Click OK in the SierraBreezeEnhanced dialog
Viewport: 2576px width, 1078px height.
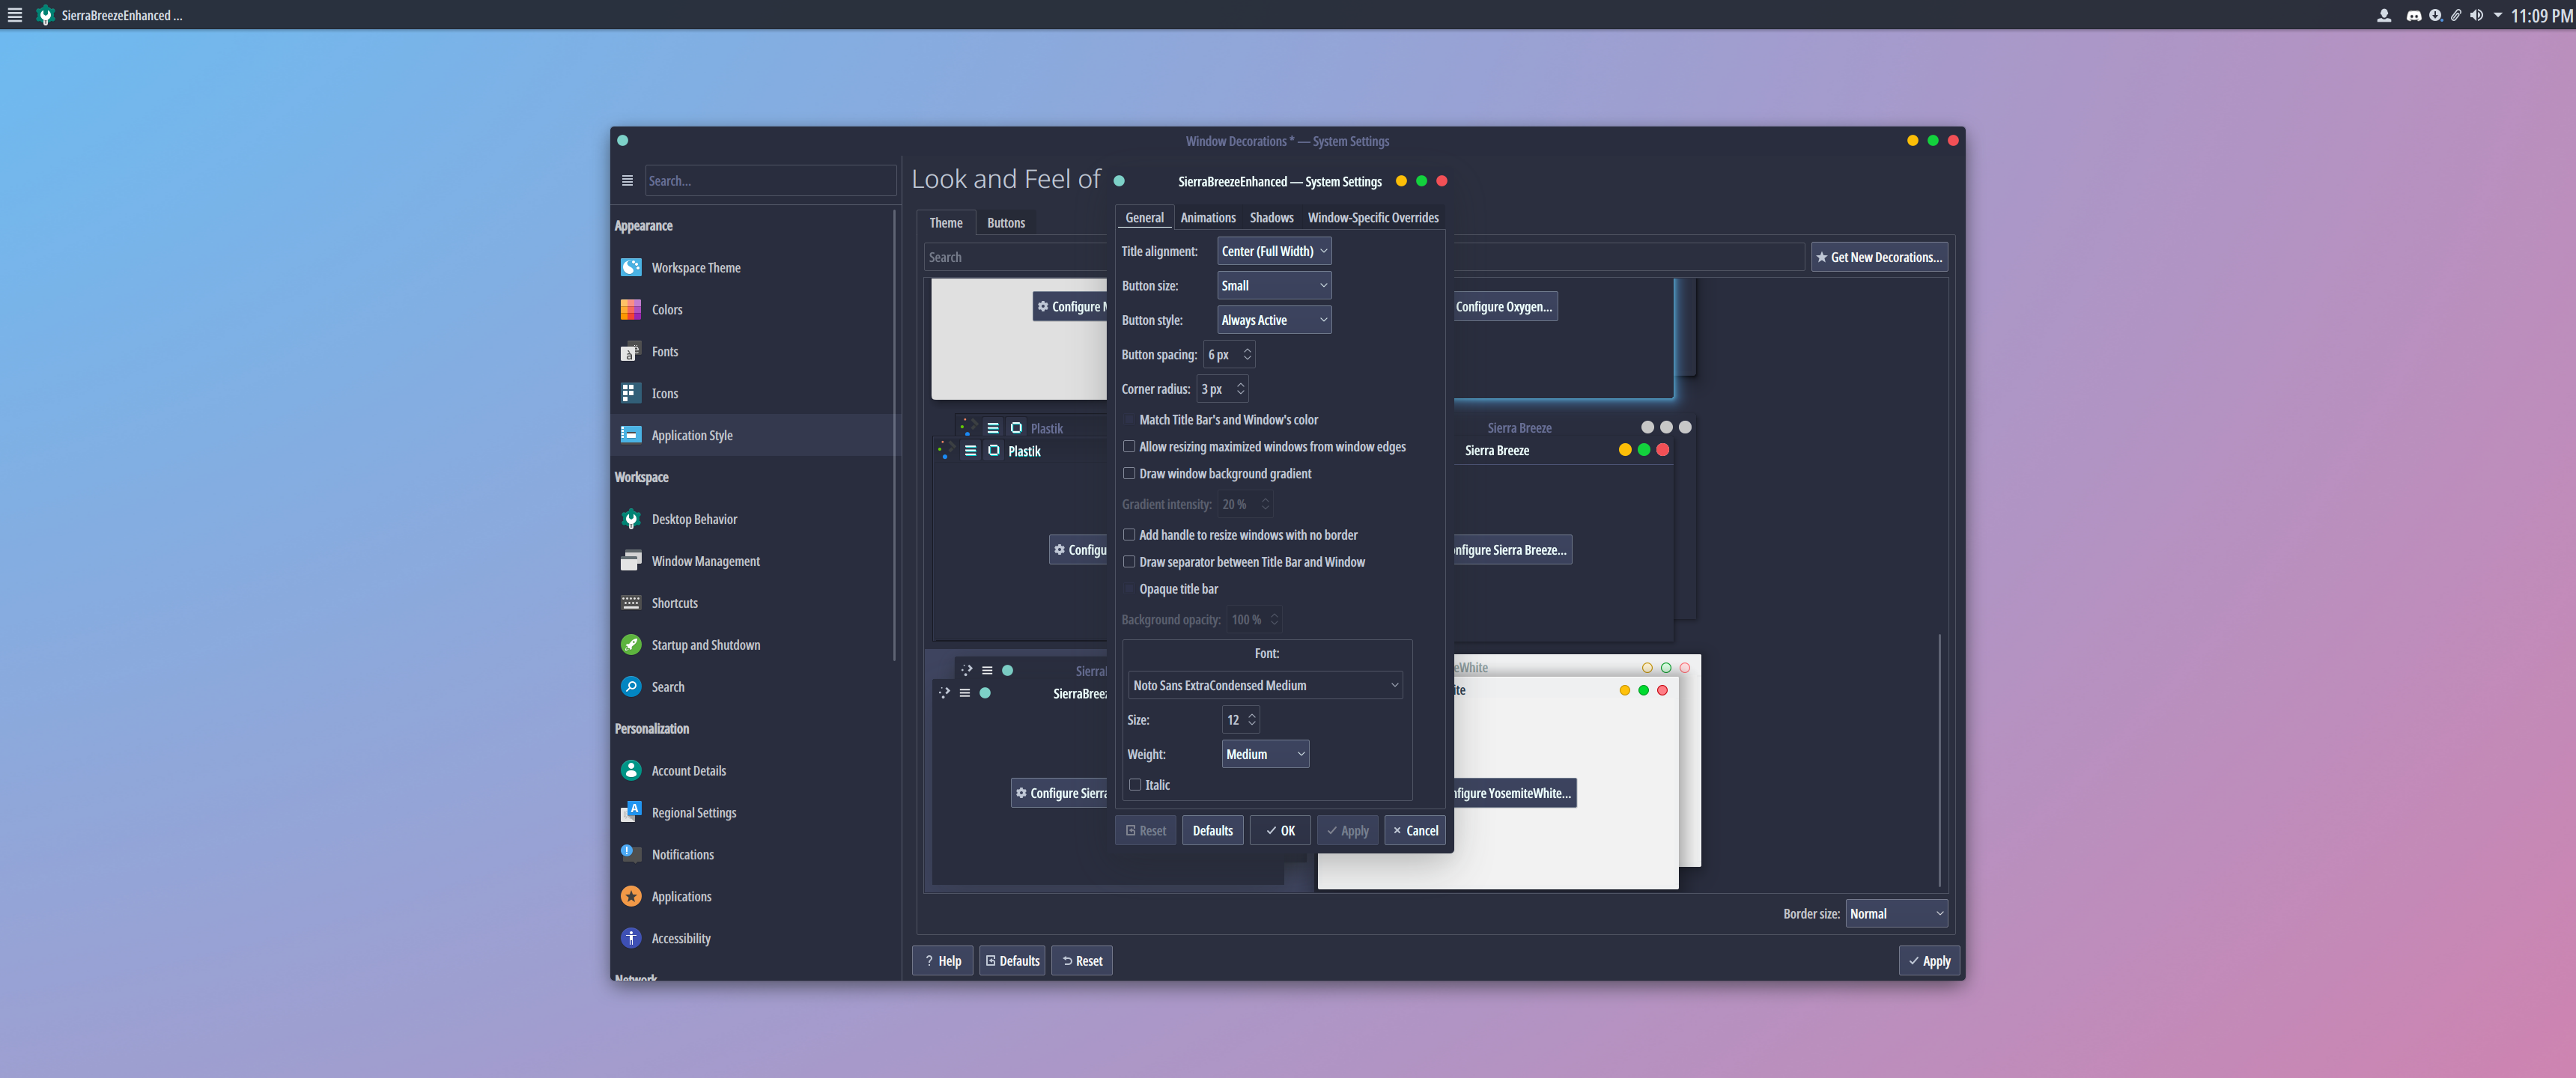click(x=1280, y=831)
